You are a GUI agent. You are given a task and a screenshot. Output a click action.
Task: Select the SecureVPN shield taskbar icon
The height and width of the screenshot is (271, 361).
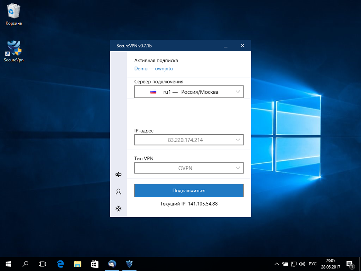[x=129, y=264]
